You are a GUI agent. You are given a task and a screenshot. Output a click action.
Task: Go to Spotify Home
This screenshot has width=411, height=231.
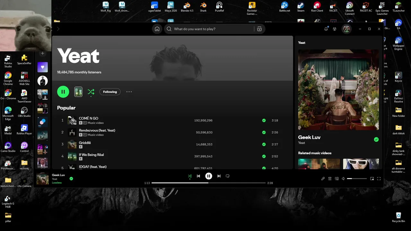157,29
